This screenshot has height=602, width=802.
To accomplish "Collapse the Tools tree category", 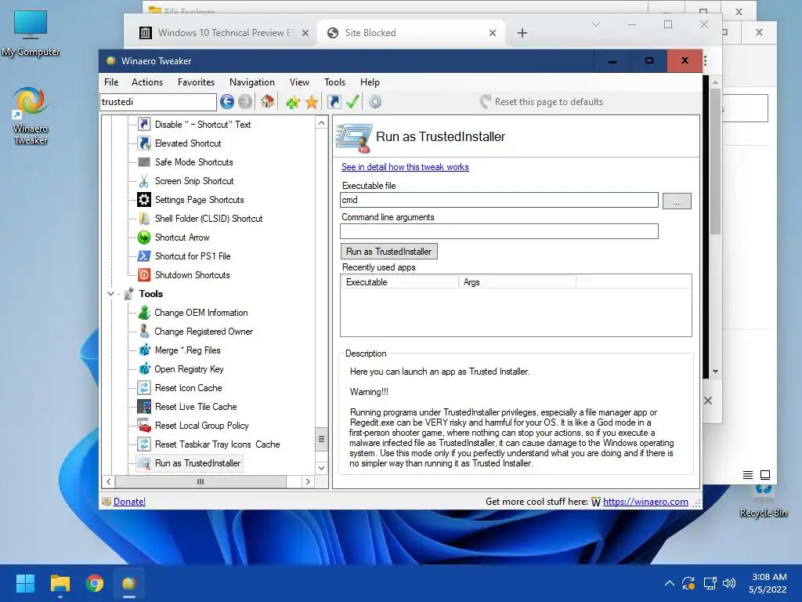I will [110, 294].
